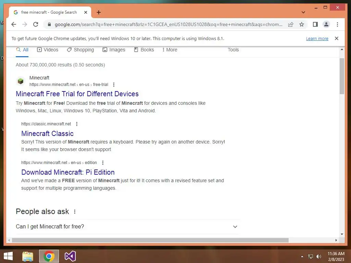Click the vertical scrollbar thumb
Image resolution: width=351 pixels, height=263 pixels.
(342, 76)
